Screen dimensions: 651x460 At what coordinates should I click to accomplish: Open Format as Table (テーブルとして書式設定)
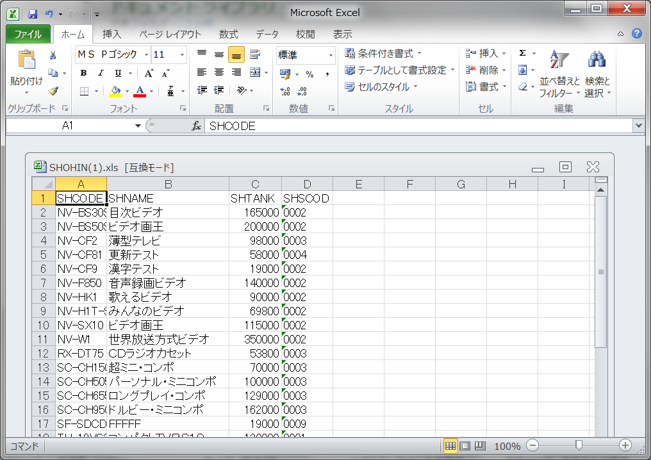pyautogui.click(x=399, y=70)
